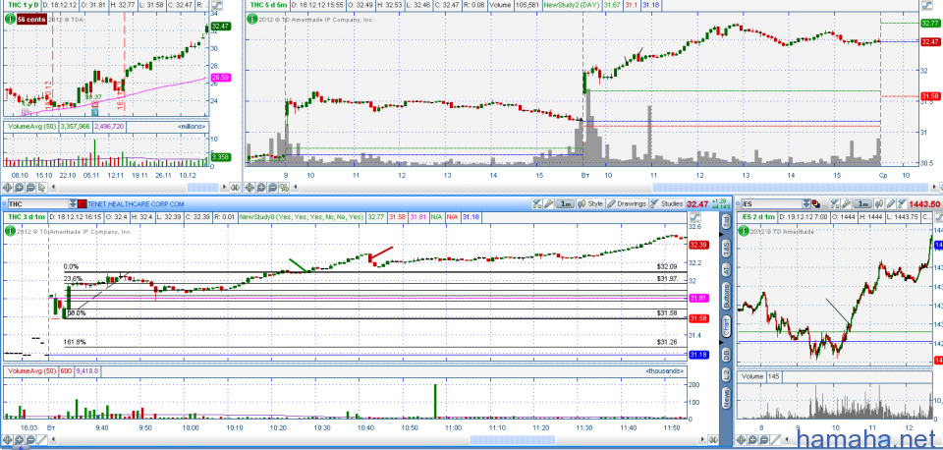The image size is (943, 450).
Task: Select pan tool in THC daily chart
Action: pos(7,188)
